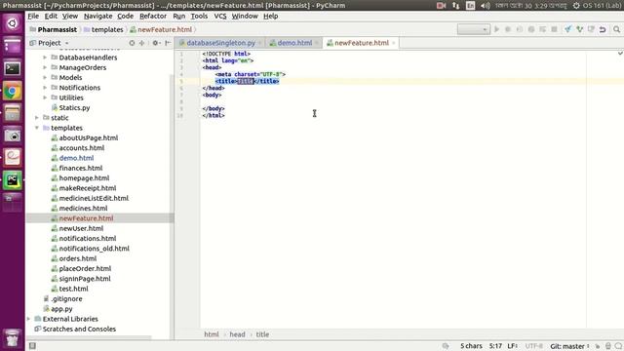
Task: Click the VCS update project icon
Action: (567, 29)
